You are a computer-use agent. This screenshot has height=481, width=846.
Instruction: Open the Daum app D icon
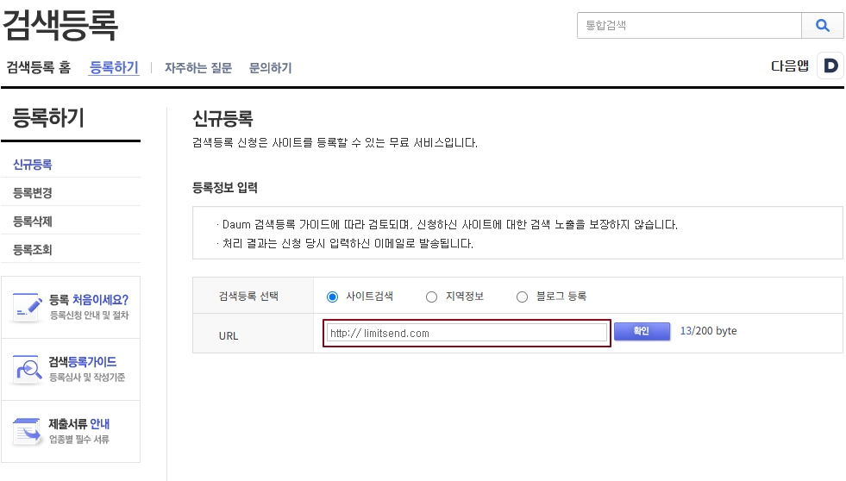pos(830,66)
